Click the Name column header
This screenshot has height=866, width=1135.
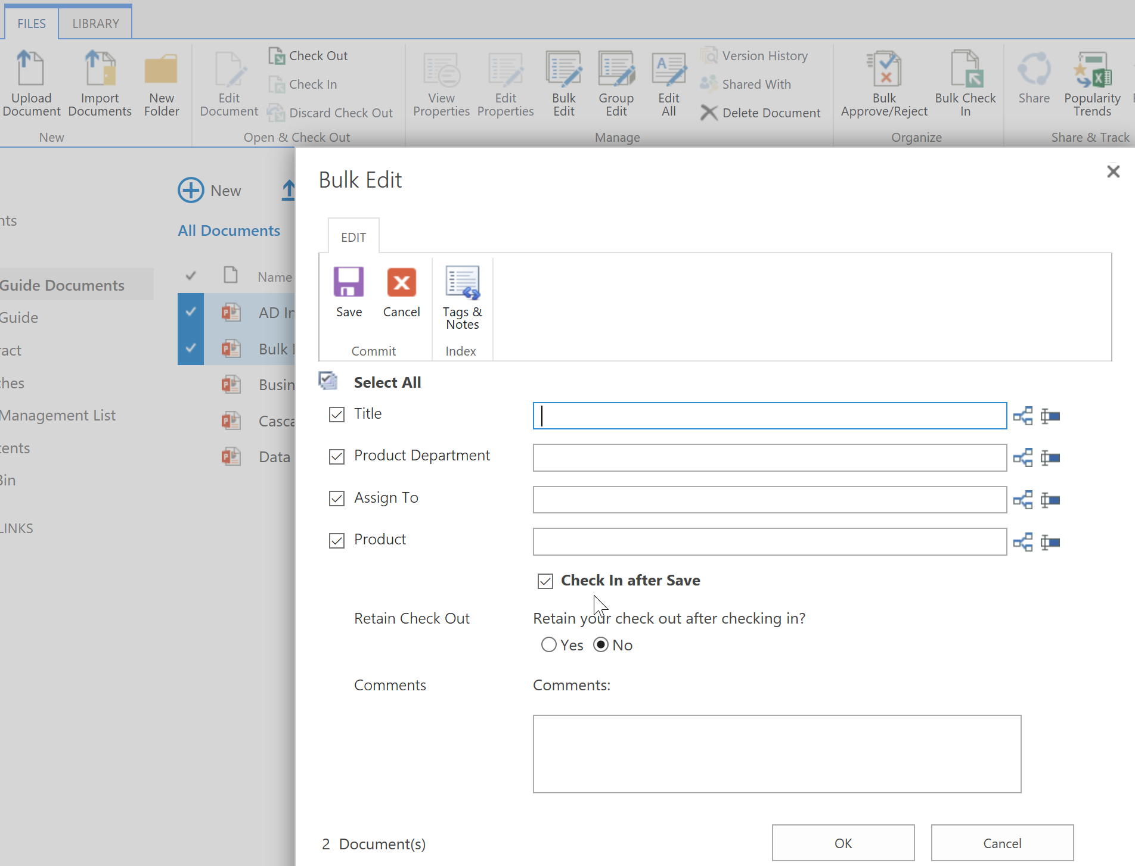tap(275, 277)
